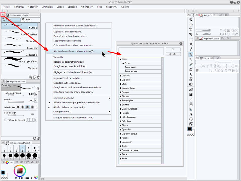Toggle opacity dynamics button
241x181 pixels.
(36, 101)
